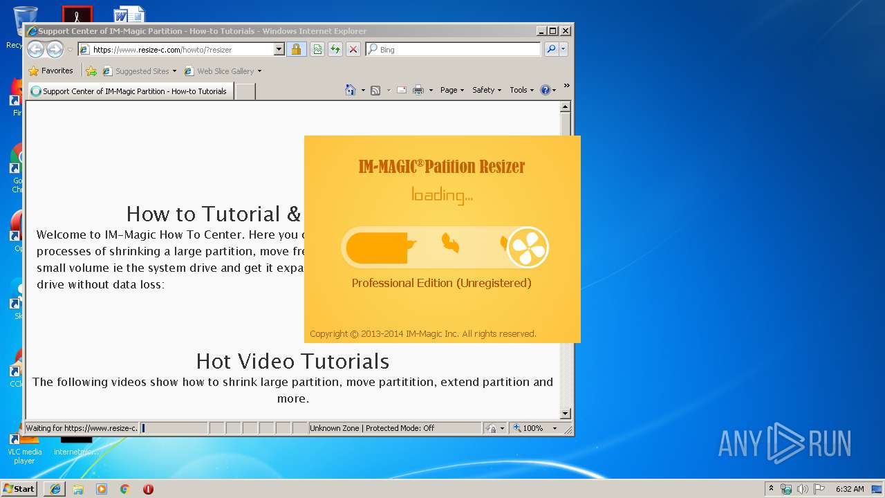Click the RSS feeds icon
This screenshot has width=885, height=498.
pyautogui.click(x=375, y=90)
